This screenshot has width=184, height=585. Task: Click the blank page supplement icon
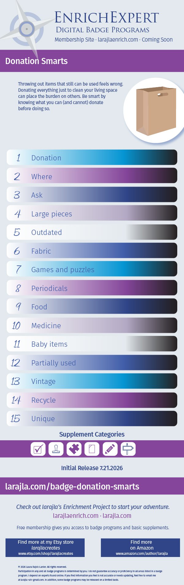tap(92, 449)
